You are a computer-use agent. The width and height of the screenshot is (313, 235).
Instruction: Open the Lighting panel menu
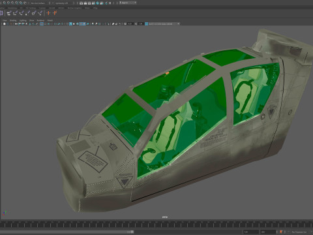point(23,20)
